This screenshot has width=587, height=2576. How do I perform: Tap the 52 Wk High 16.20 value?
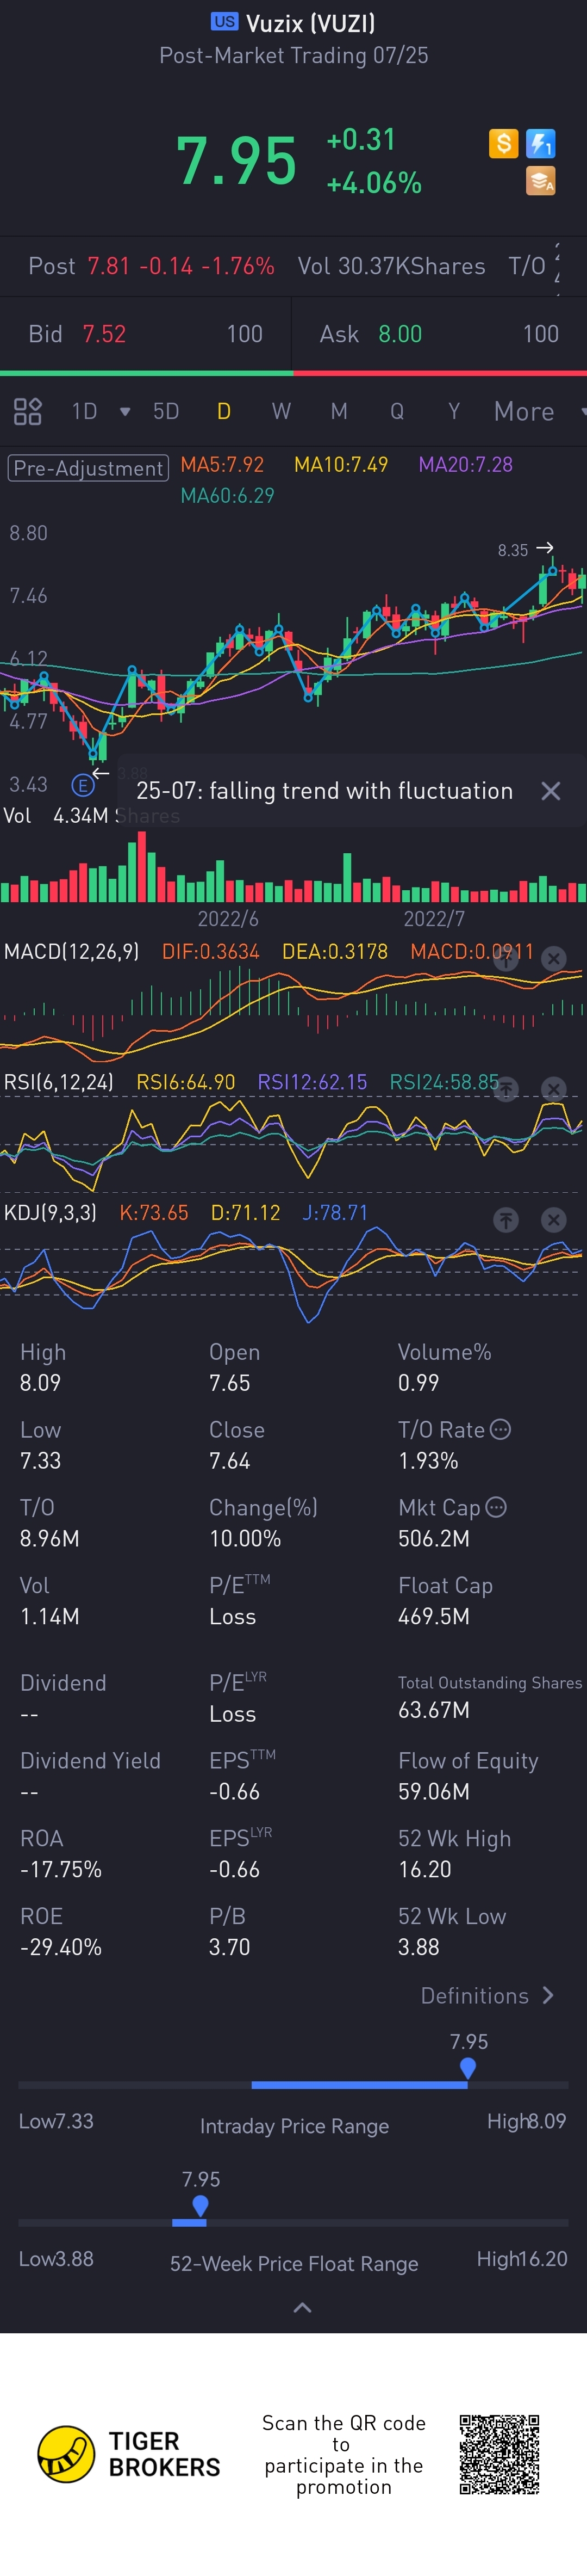coord(424,1869)
